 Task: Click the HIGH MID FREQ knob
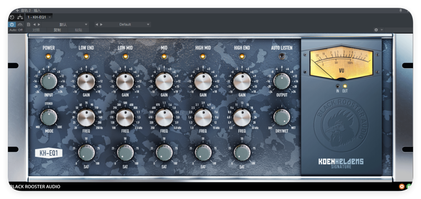tap(203, 118)
